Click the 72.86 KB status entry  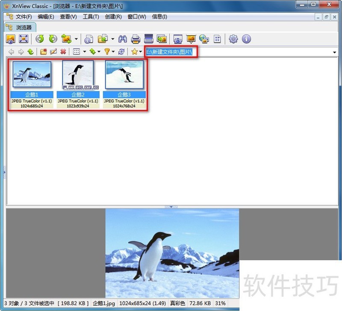[x=200, y=303]
